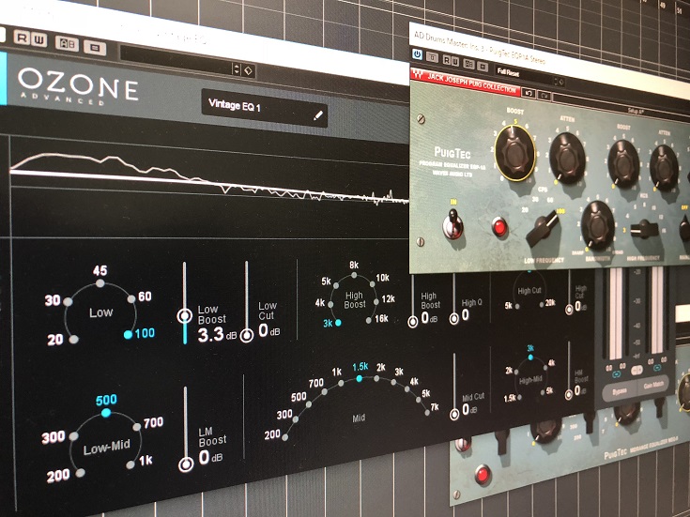Select the 20k High Cut frequency dot
This screenshot has width=690, height=517.
tap(543, 304)
